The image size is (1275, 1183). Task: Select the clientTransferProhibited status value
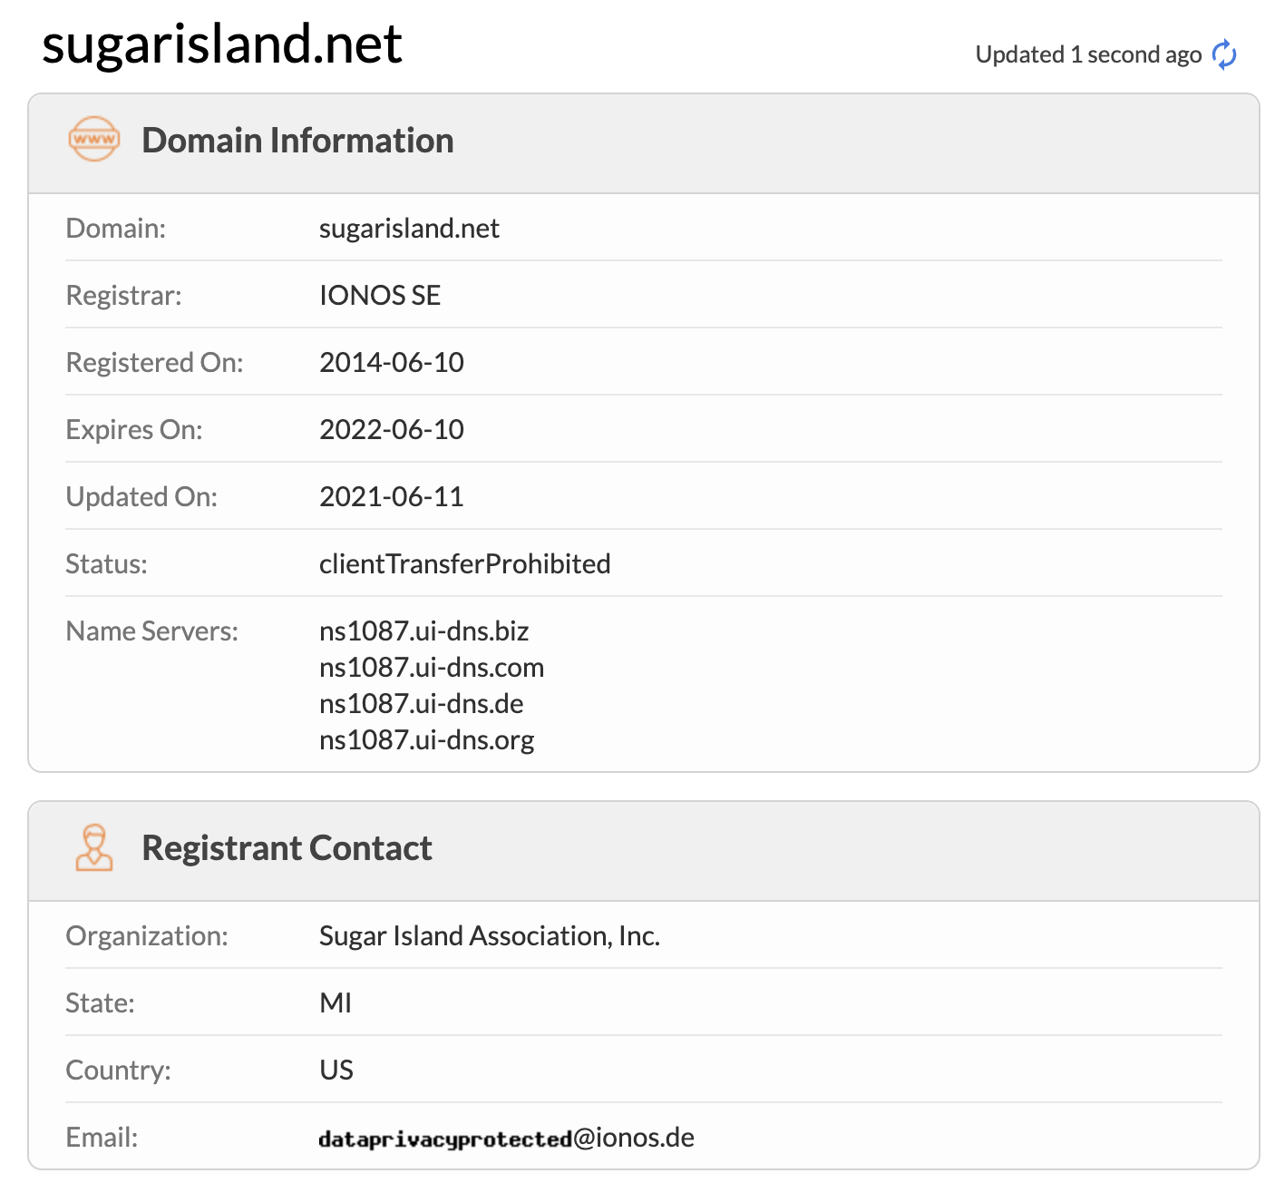coord(464,563)
